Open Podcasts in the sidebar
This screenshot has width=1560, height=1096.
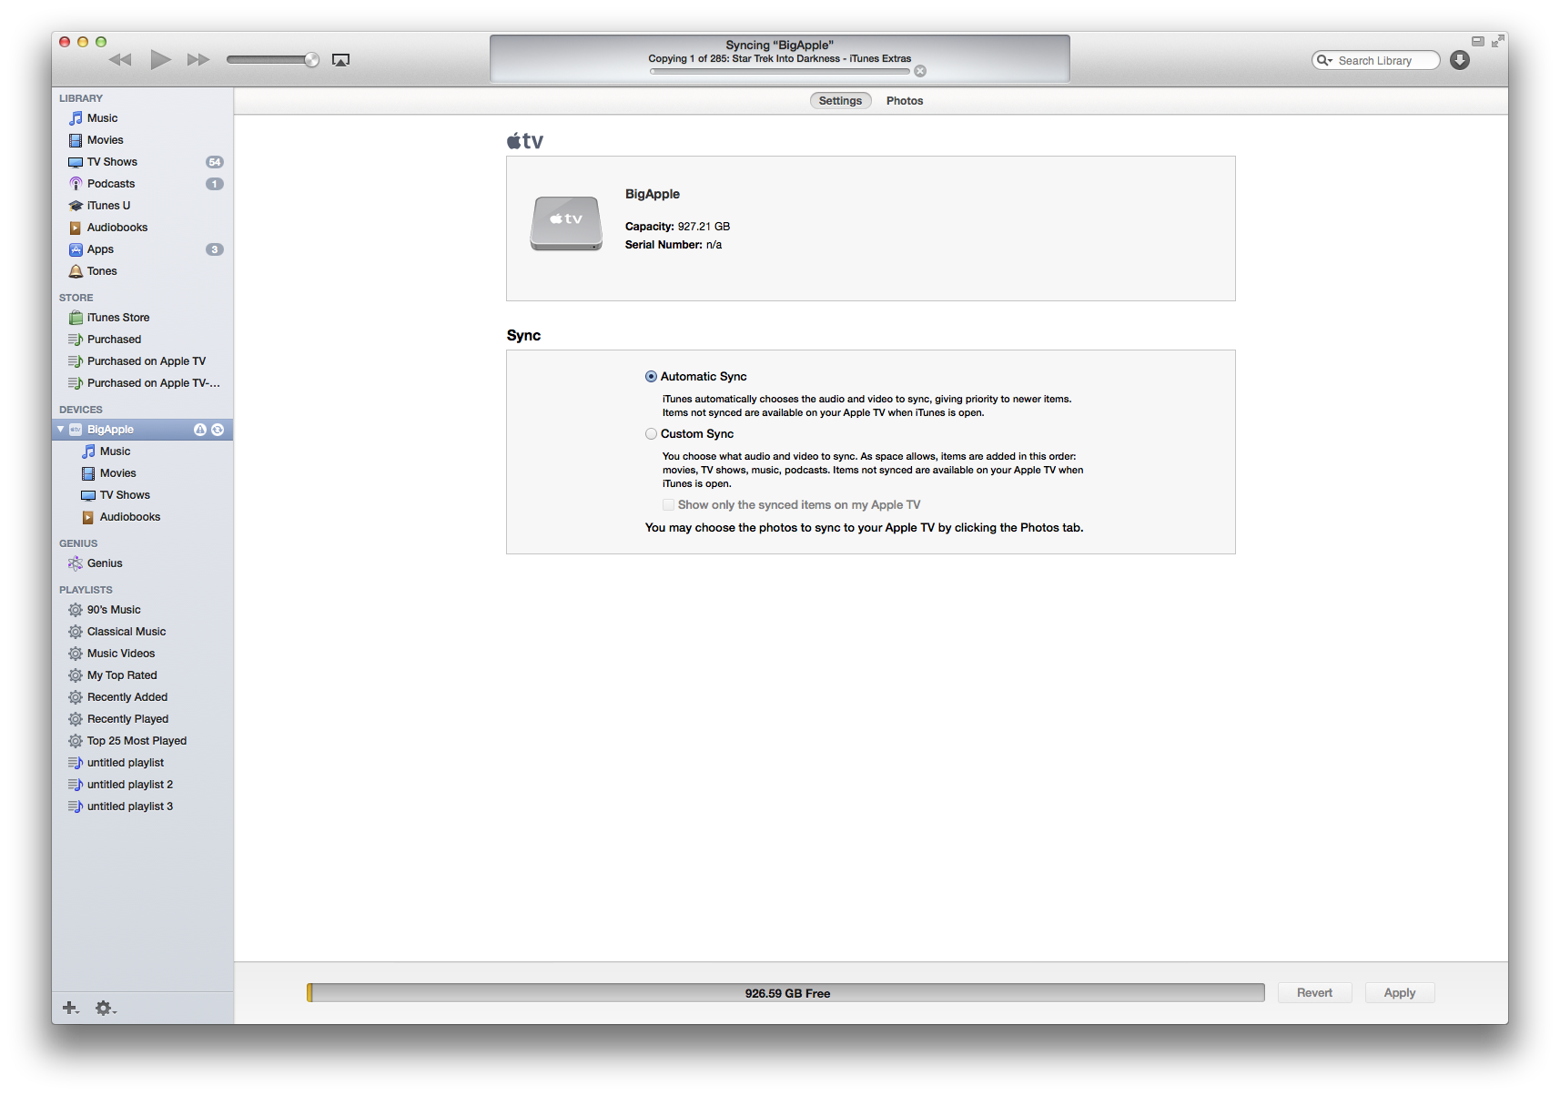pos(142,184)
